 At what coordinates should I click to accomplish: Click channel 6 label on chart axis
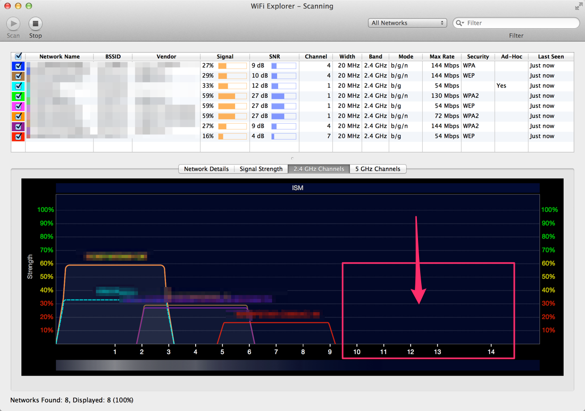(x=249, y=352)
